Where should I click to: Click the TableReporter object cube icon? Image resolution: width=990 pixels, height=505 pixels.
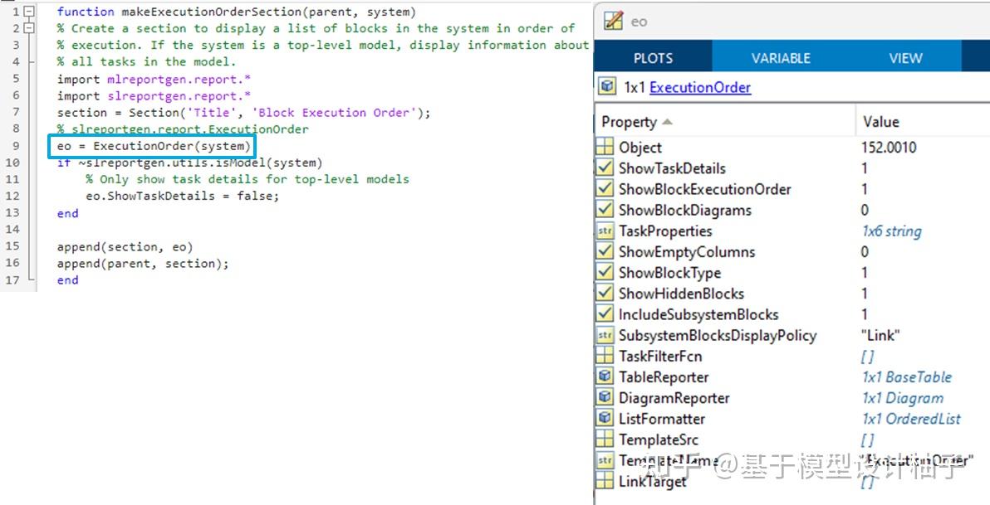[x=605, y=376]
